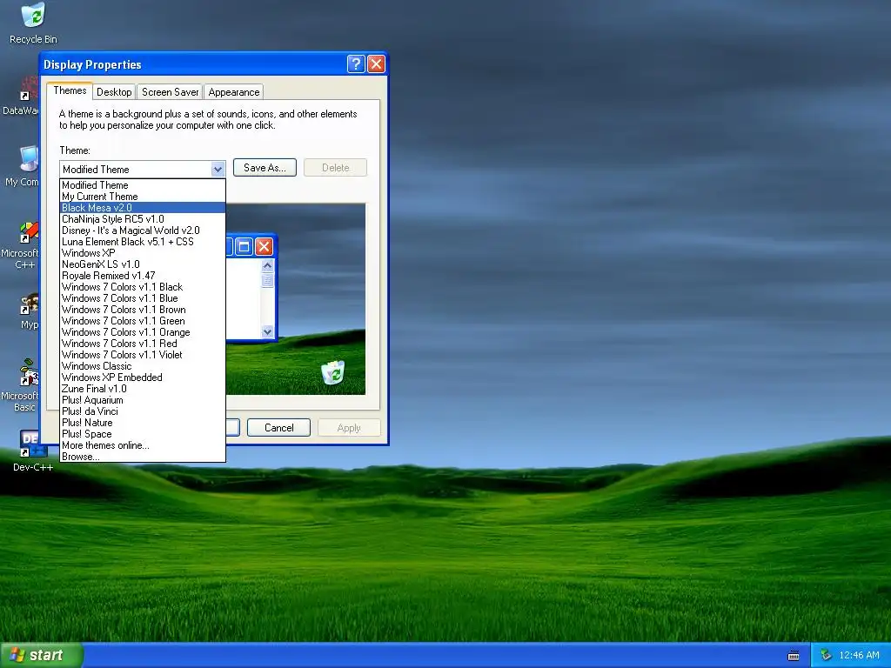The width and height of the screenshot is (891, 668).
Task: Select Plus! Space theme
Action: tap(143, 435)
